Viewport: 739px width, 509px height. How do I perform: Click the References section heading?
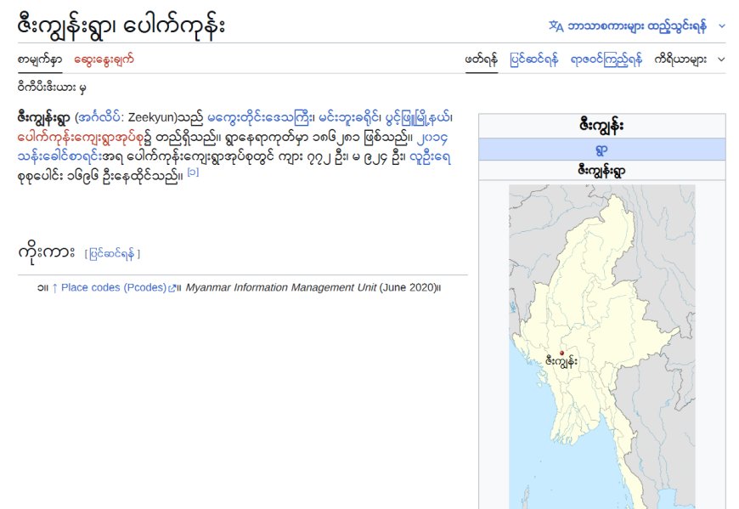[46, 252]
